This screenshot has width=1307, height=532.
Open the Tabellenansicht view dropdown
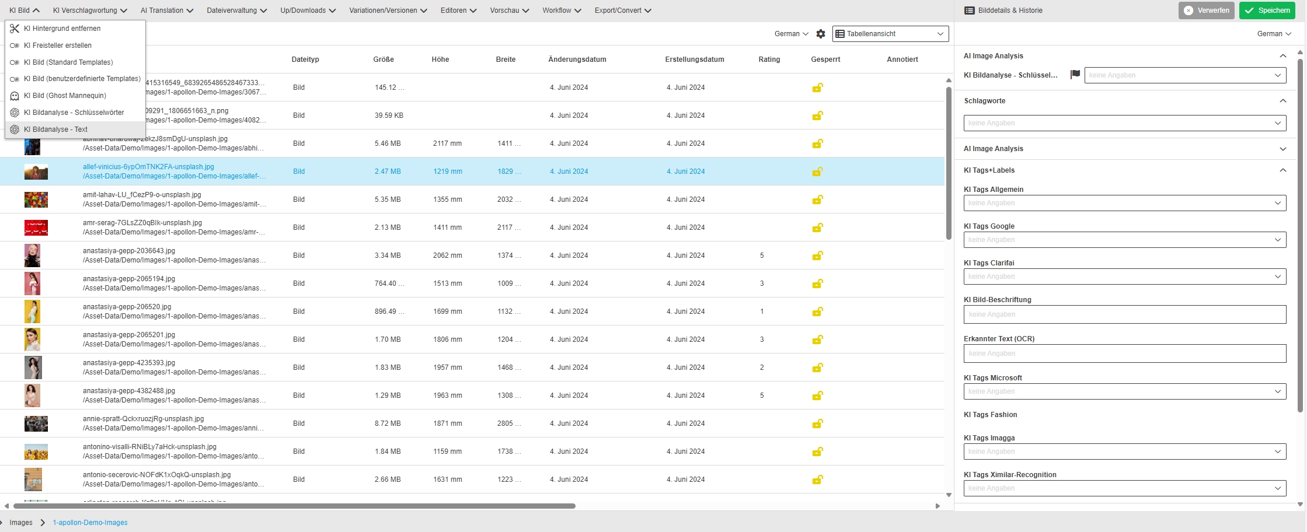[890, 34]
